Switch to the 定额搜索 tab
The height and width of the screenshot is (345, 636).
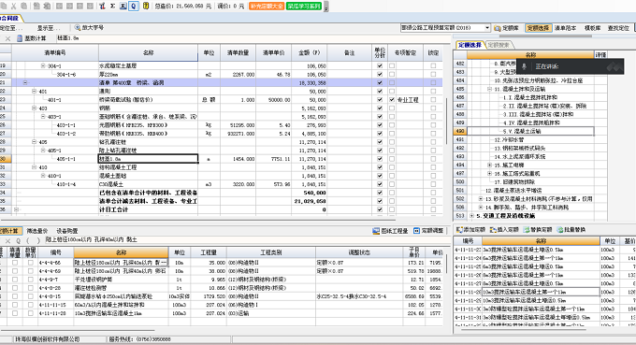499,45
